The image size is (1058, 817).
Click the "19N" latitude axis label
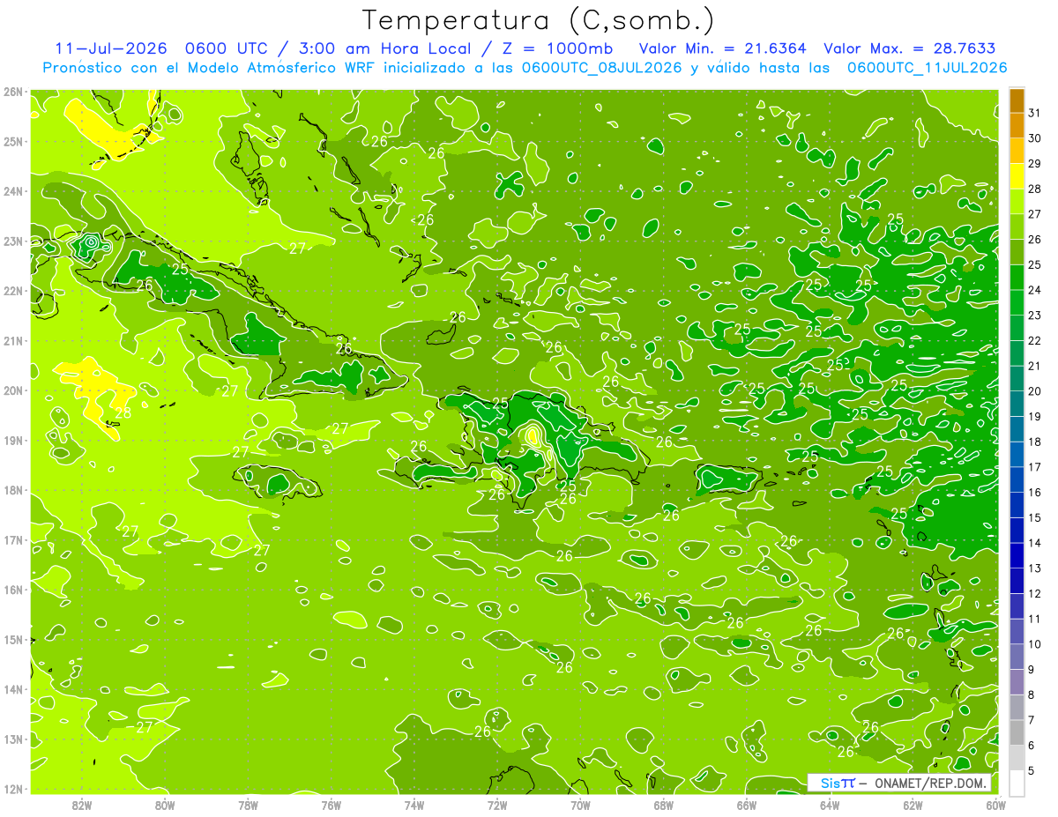[13, 440]
